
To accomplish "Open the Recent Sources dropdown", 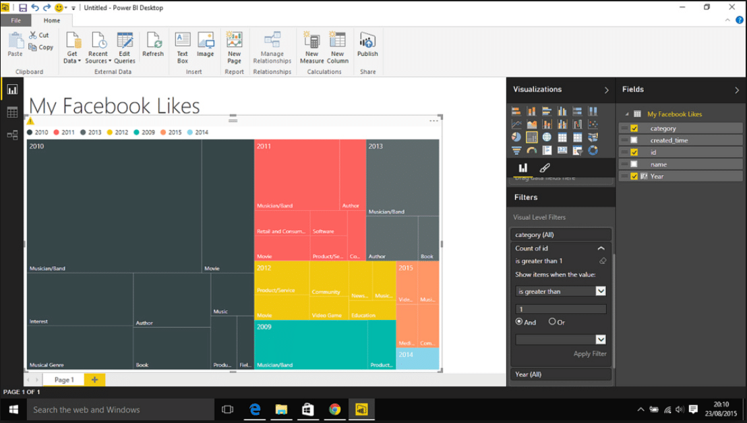I will coord(98,48).
